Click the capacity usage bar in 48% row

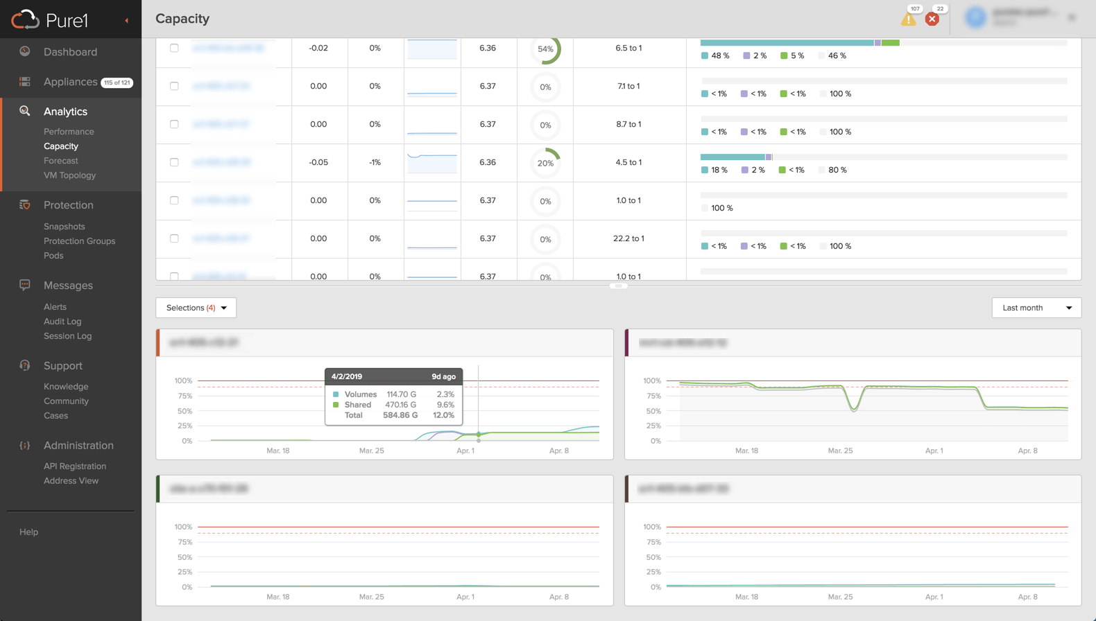click(884, 43)
